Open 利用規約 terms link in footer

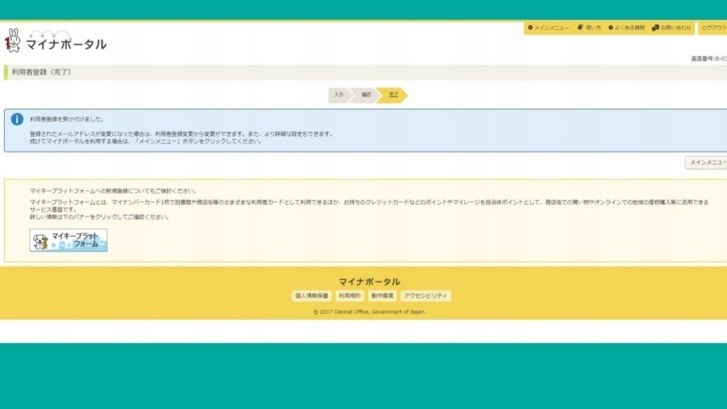[x=349, y=296]
